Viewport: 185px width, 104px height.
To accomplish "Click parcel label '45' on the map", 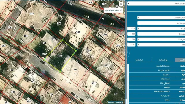I will [x=106, y=66].
